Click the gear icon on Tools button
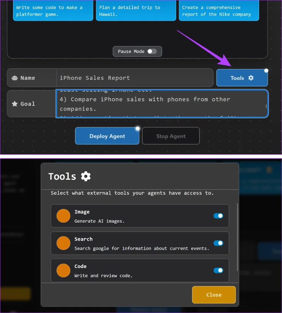The image size is (282, 313). [251, 78]
